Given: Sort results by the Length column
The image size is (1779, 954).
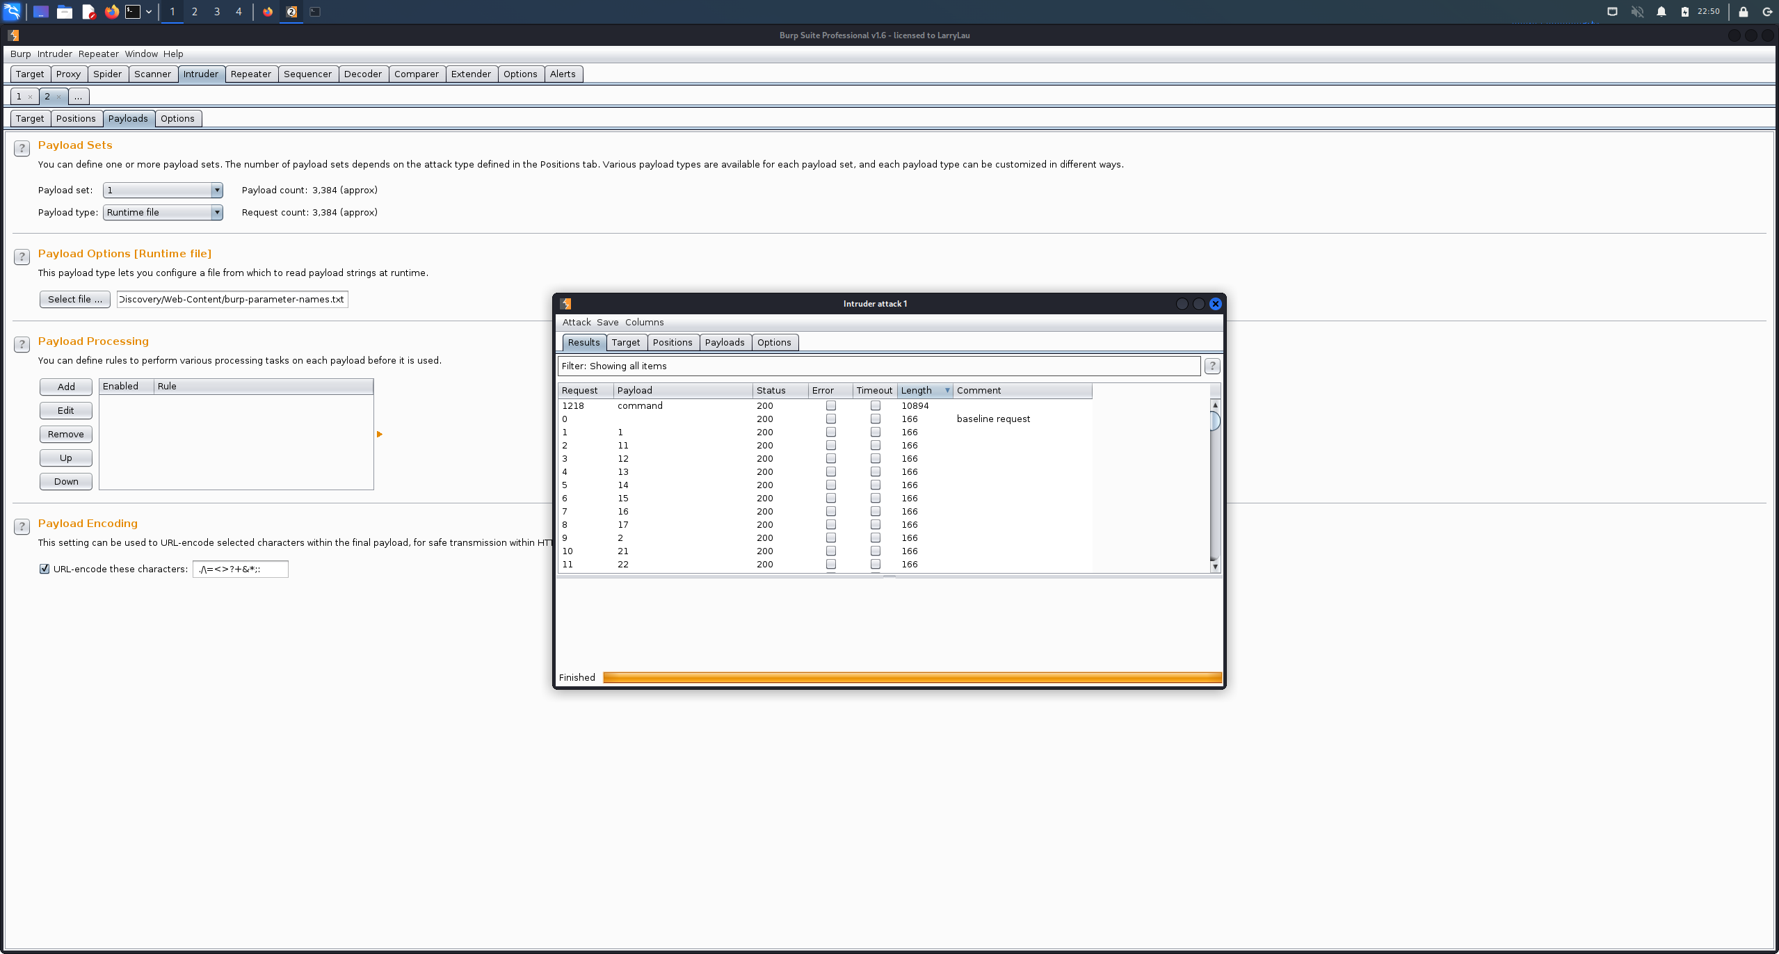Looking at the screenshot, I should click(924, 390).
